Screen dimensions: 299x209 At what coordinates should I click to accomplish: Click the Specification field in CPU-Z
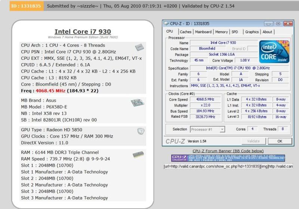coord(240,68)
